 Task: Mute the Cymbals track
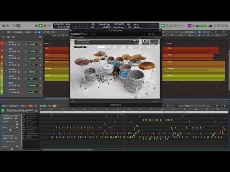13,72
